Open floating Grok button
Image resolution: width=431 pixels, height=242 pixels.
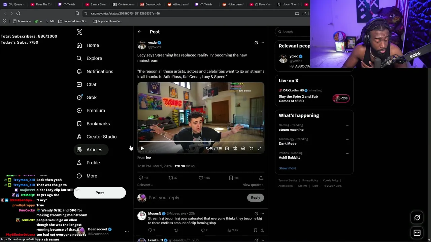(x=417, y=218)
